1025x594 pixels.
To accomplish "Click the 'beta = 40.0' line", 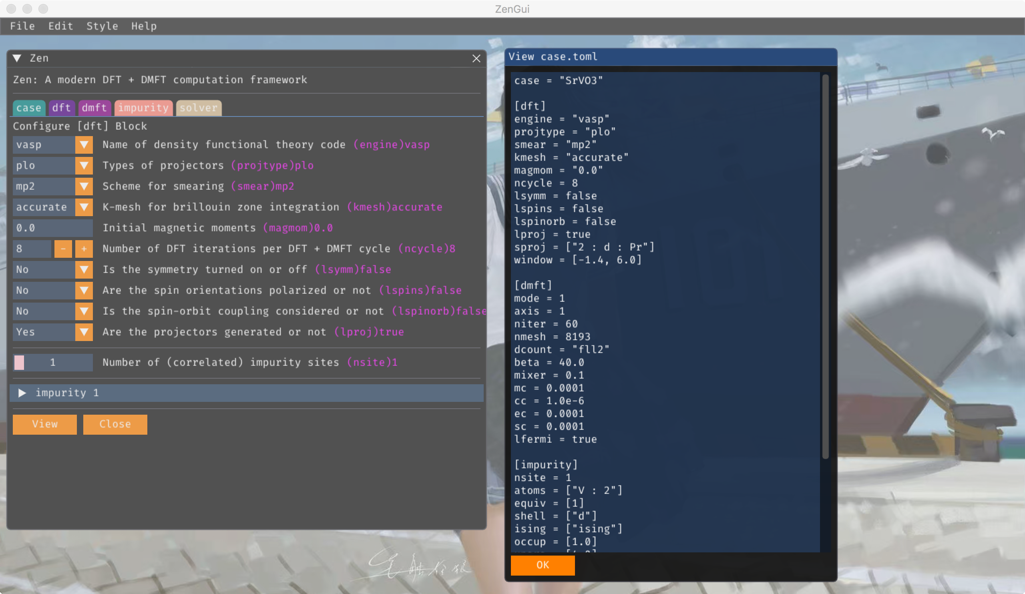I will coord(549,362).
